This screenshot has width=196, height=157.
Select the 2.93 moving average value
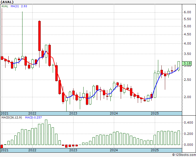pos(24,6)
